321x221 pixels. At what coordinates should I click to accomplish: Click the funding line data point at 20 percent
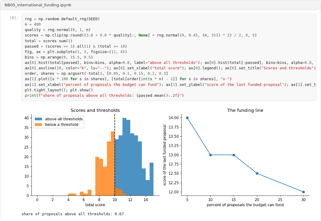257,173
